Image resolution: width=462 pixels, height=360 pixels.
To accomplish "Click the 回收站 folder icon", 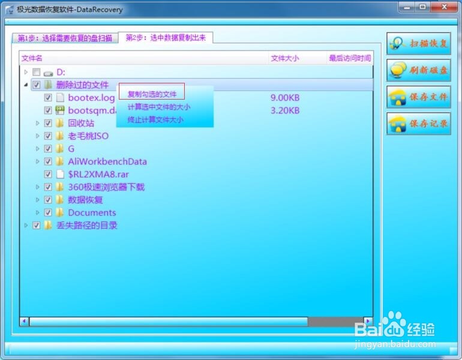I will point(59,123).
